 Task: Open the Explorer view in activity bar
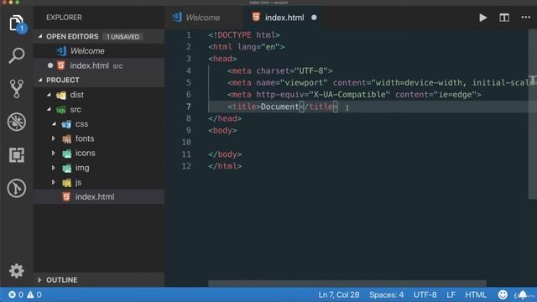point(17,23)
